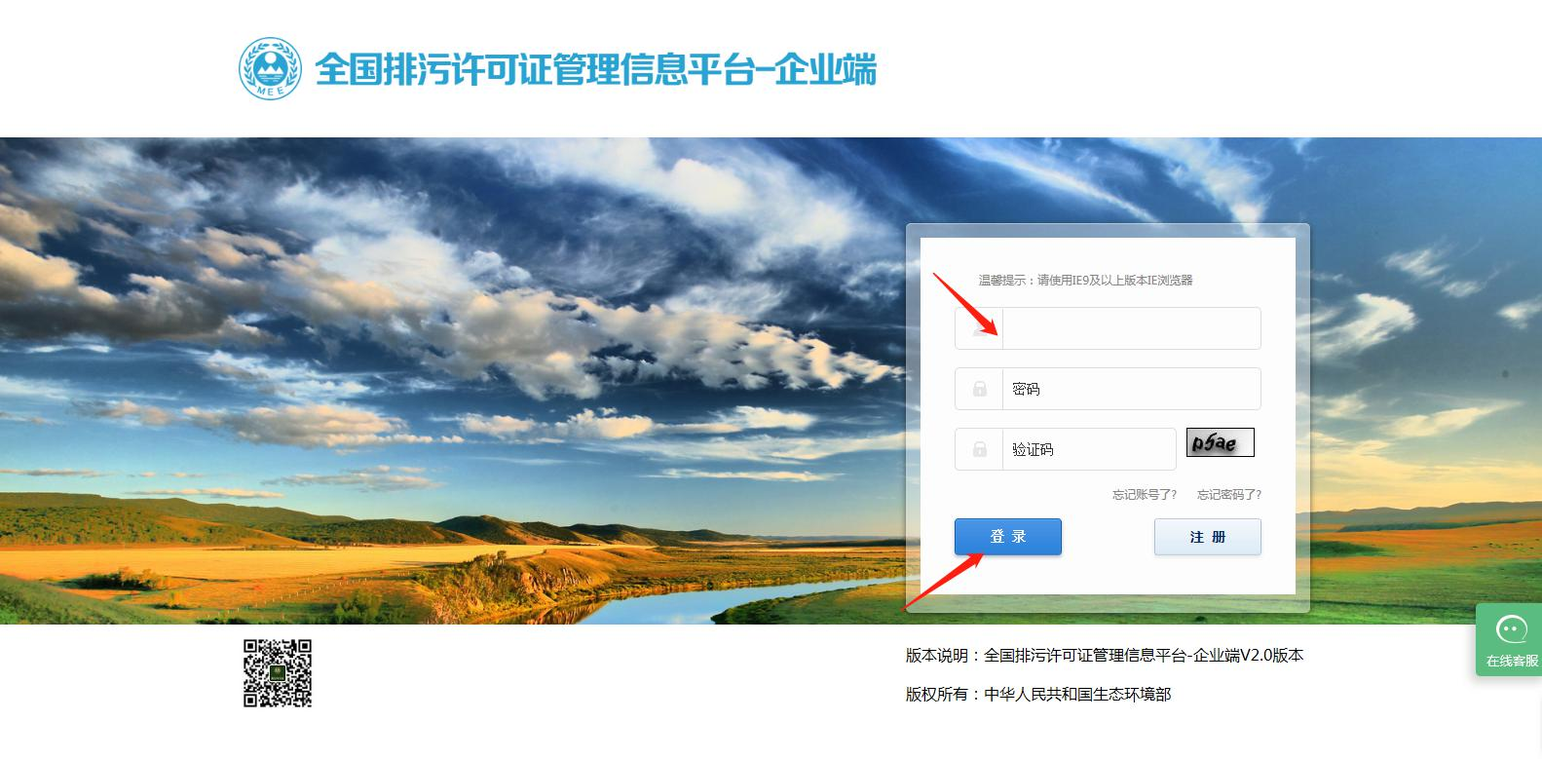This screenshot has height=759, width=1542.
Task: Click the user icon beside the account field
Action: click(x=980, y=328)
